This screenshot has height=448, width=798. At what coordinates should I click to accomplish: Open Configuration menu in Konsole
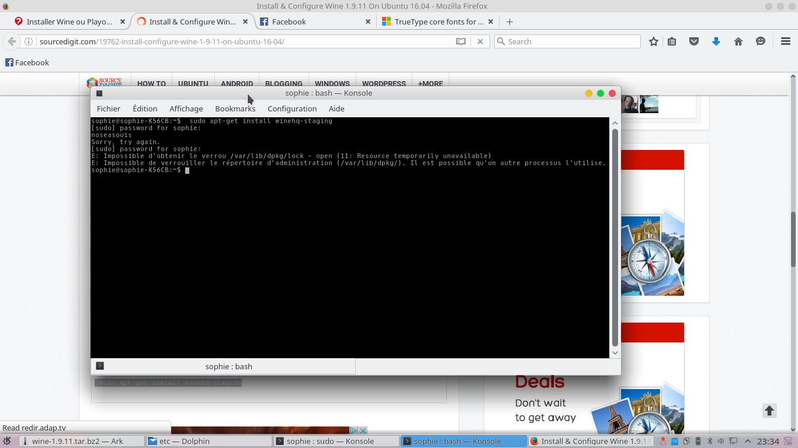(x=292, y=108)
